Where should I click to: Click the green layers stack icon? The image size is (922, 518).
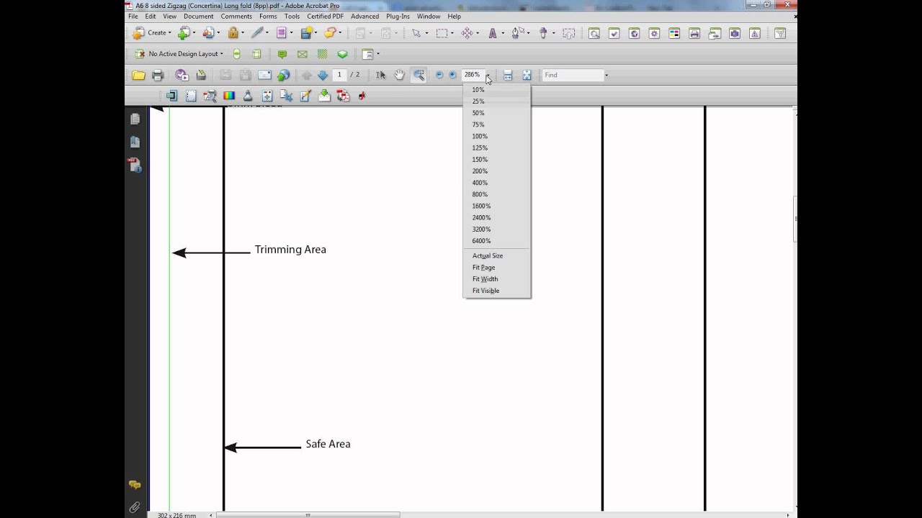point(343,54)
